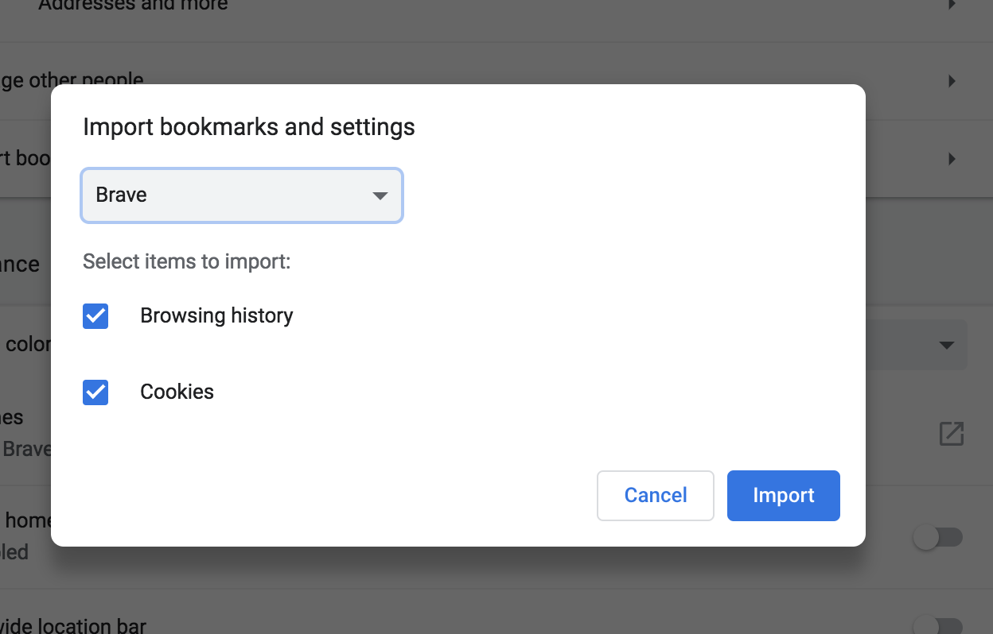Open the Addresses and more settings row
Viewport: 993px width, 634px height.
[x=133, y=6]
